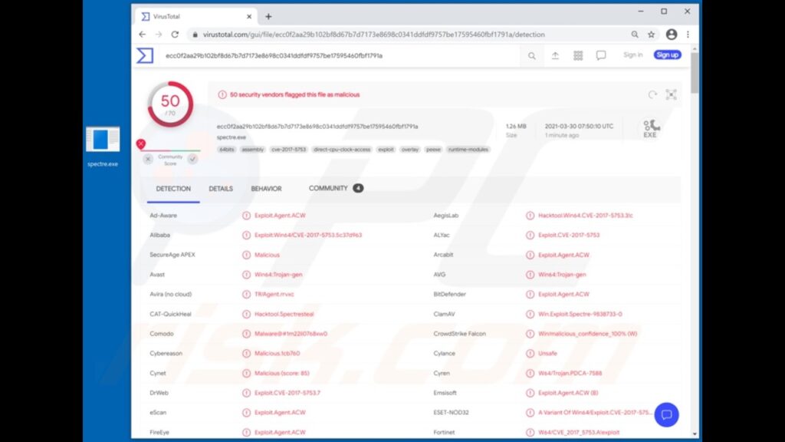Click the reanalyze refresh icon

coord(652,94)
